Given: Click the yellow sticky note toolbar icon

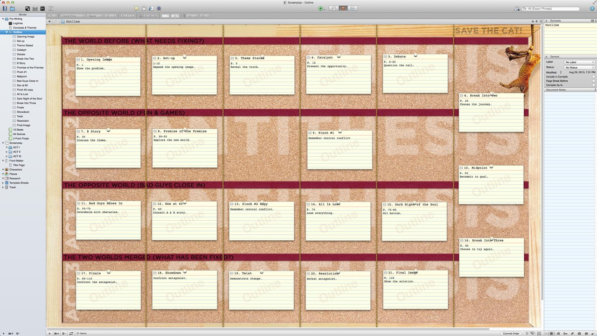Looking at the screenshot, I should coord(137,8).
